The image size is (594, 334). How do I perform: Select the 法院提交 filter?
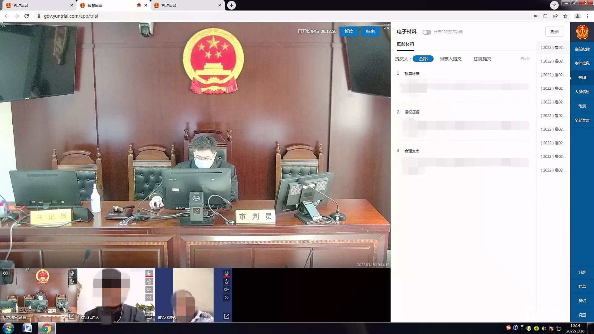[482, 59]
